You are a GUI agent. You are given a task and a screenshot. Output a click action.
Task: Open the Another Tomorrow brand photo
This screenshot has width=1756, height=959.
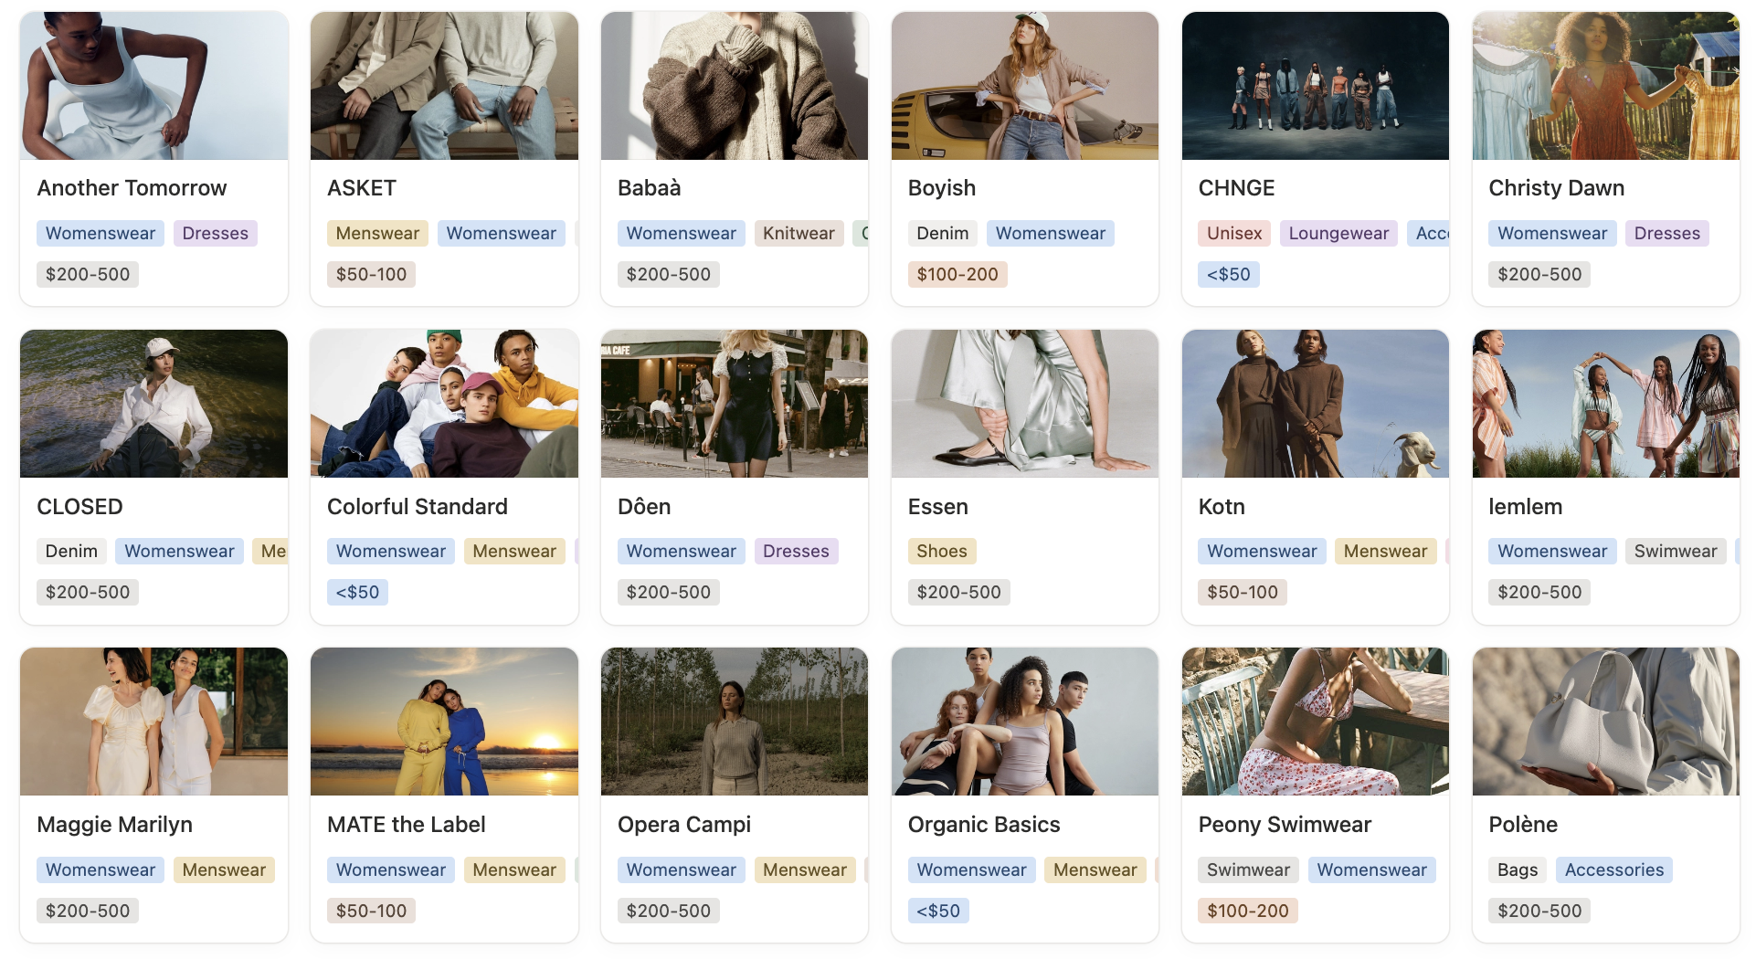153,86
